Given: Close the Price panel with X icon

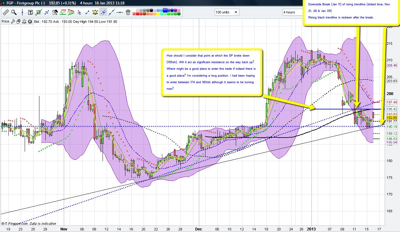Looking at the screenshot, I should [x=30, y=22].
